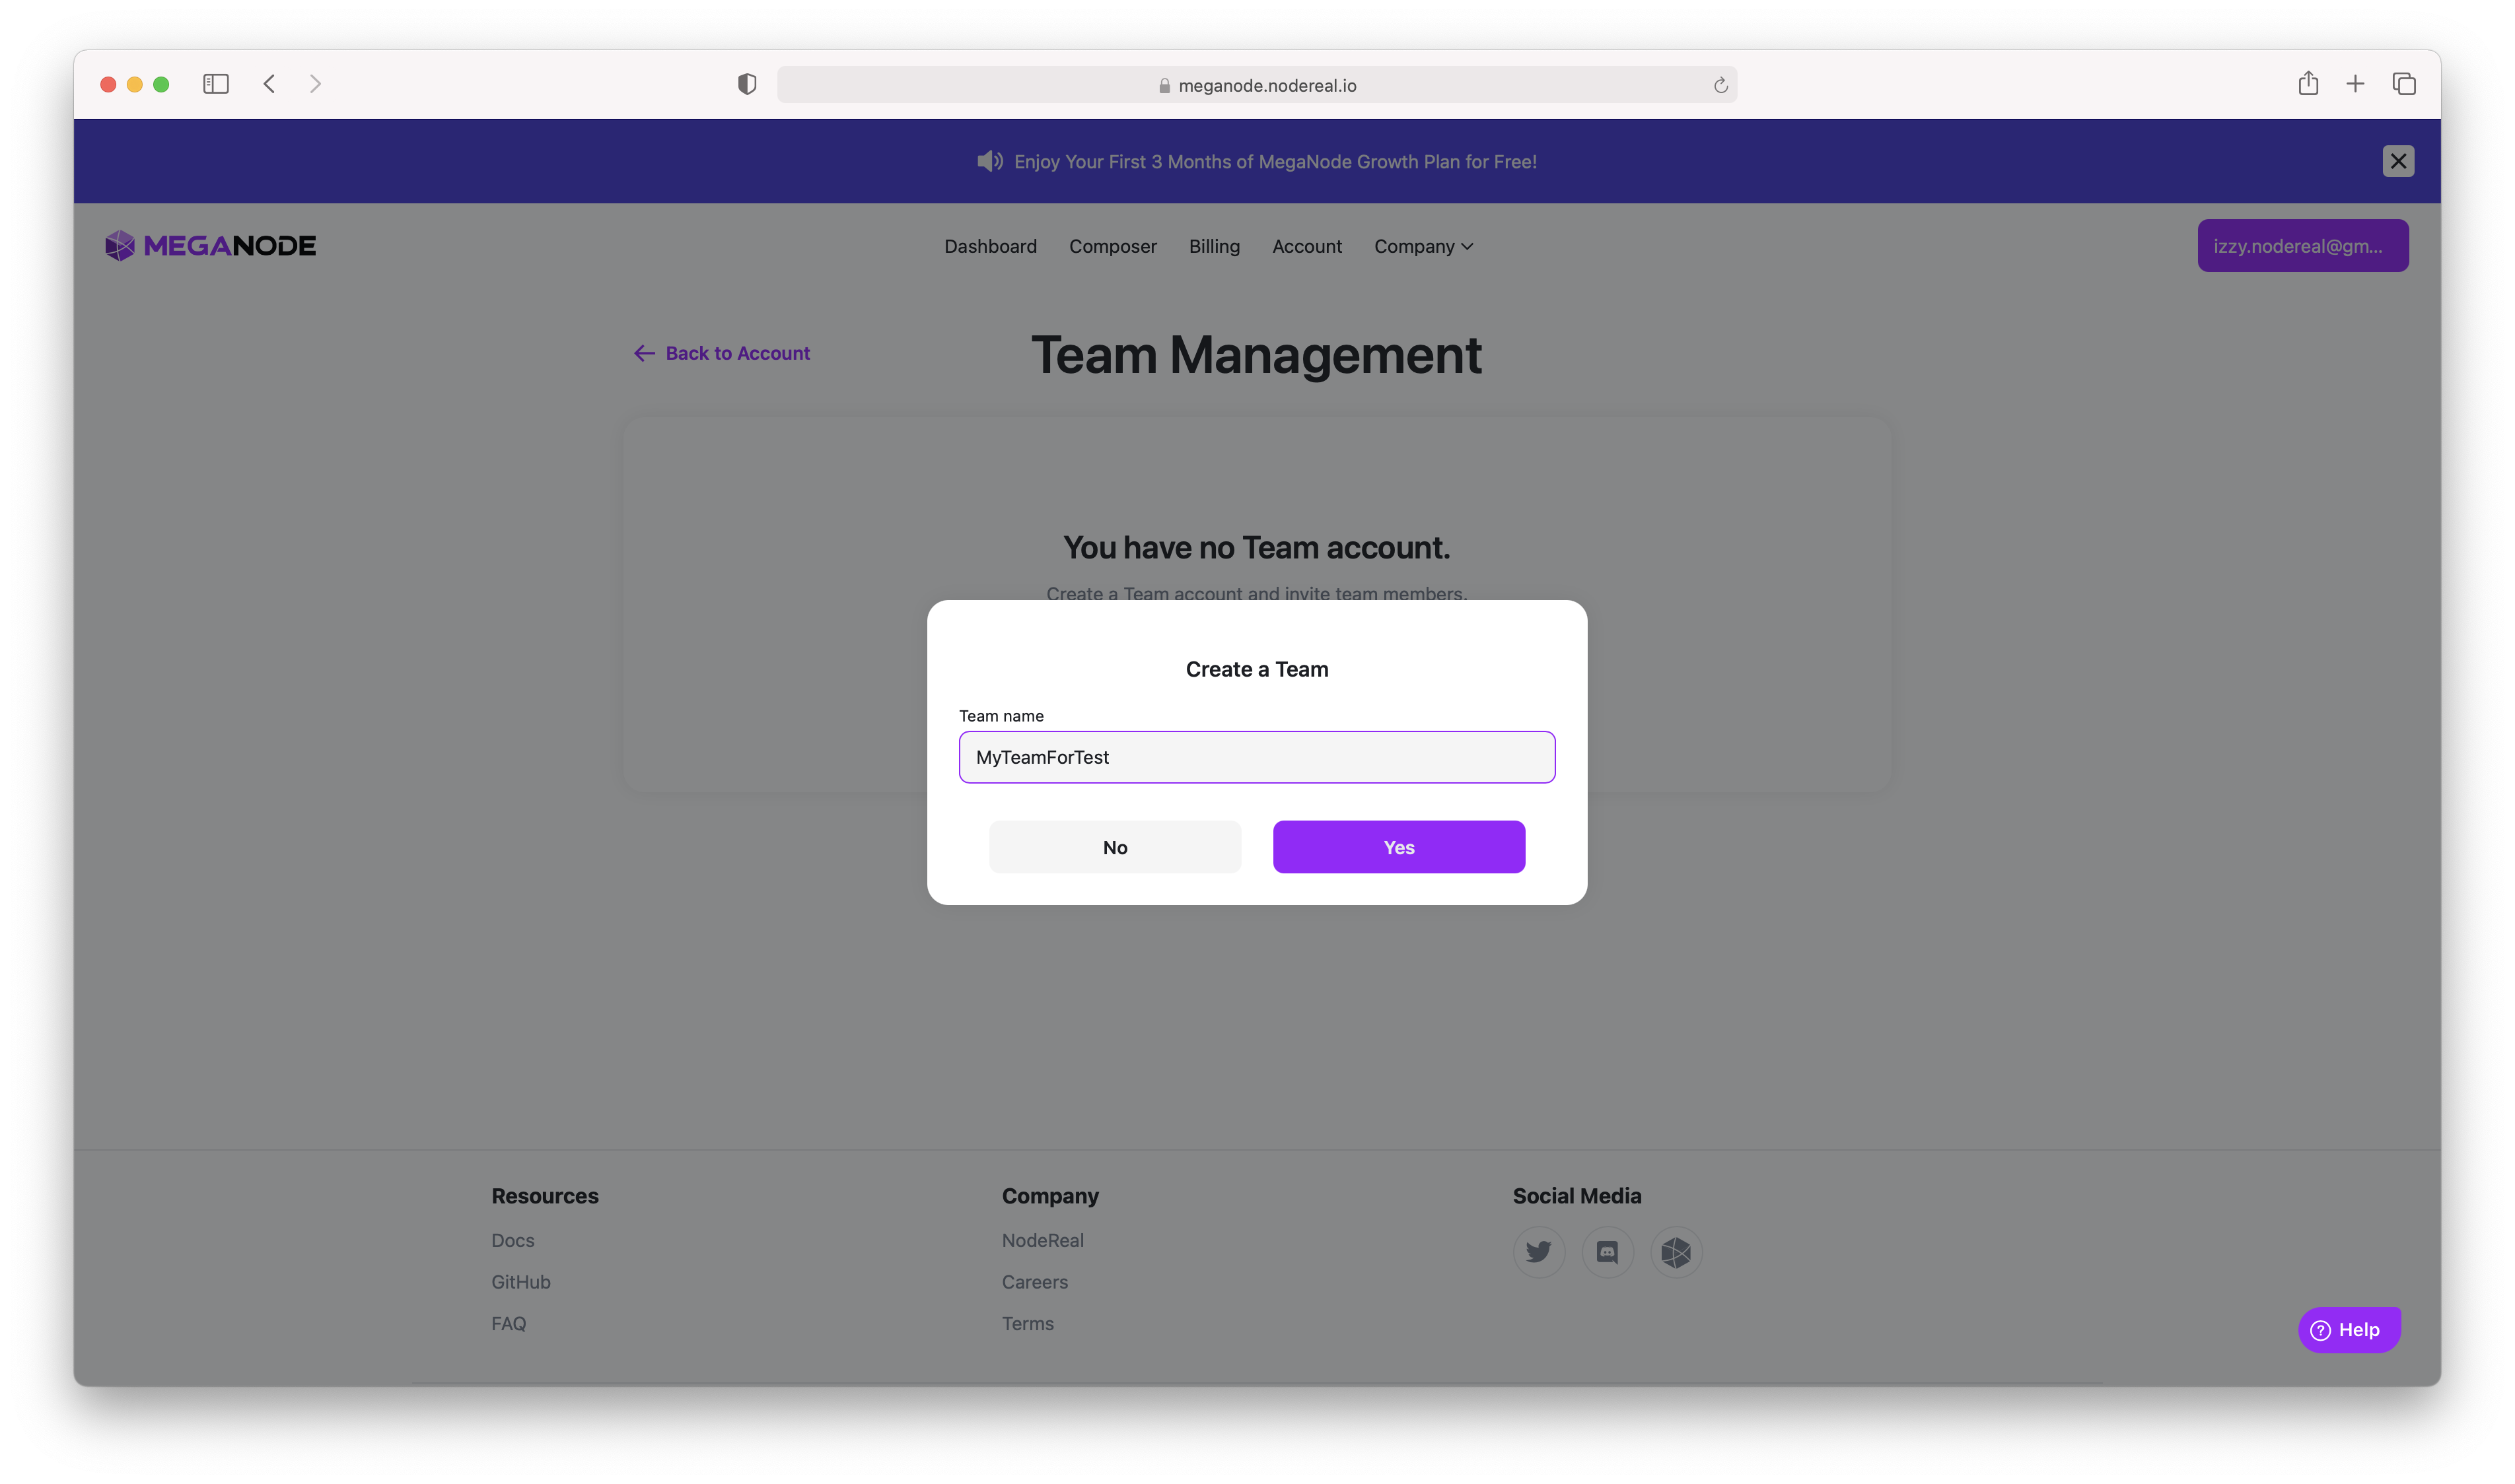Click the NodeReal cube icon in footer
Image resolution: width=2515 pixels, height=1484 pixels.
[1676, 1252]
